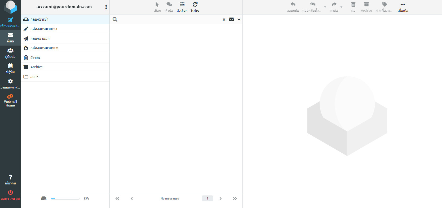
Task: Click the เลือก select toolbar button
Action: point(157,7)
